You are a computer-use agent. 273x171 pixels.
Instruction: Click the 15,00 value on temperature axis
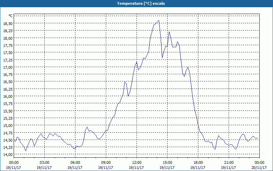point(8,125)
